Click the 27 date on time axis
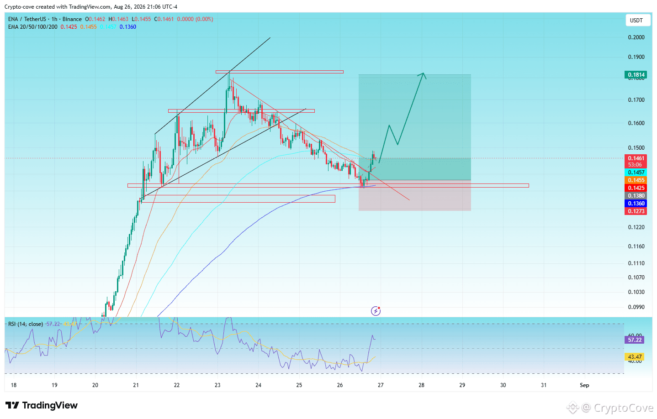Screen dimensions: 657x419 [x=381, y=385]
